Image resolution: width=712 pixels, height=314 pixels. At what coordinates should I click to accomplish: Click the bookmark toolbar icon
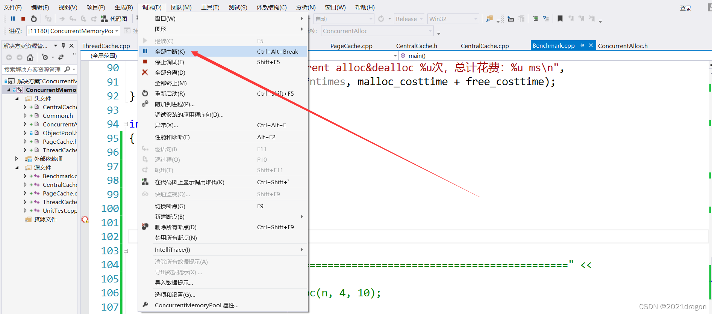pyautogui.click(x=560, y=19)
